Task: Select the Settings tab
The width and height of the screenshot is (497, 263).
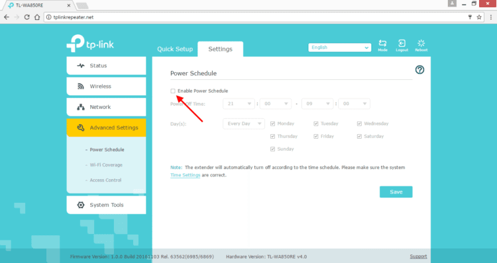Action: point(220,49)
